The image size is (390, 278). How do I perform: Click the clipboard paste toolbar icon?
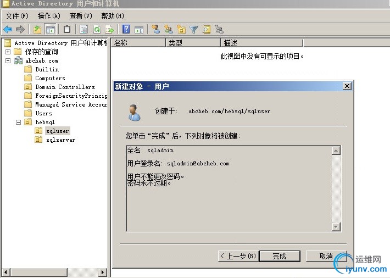click(x=67, y=29)
